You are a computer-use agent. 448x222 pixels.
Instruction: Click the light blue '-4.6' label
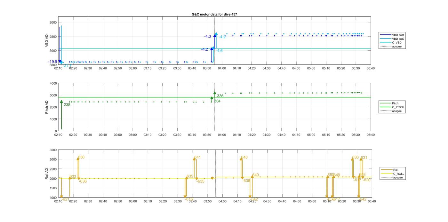point(219,51)
